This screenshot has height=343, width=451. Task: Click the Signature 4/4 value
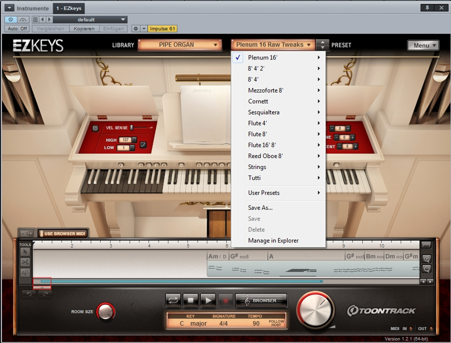(x=223, y=323)
